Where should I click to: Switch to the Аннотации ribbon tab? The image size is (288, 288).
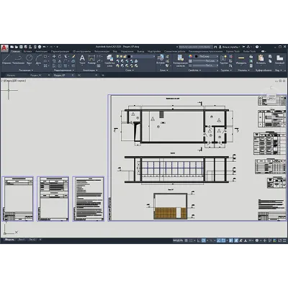[41, 51]
